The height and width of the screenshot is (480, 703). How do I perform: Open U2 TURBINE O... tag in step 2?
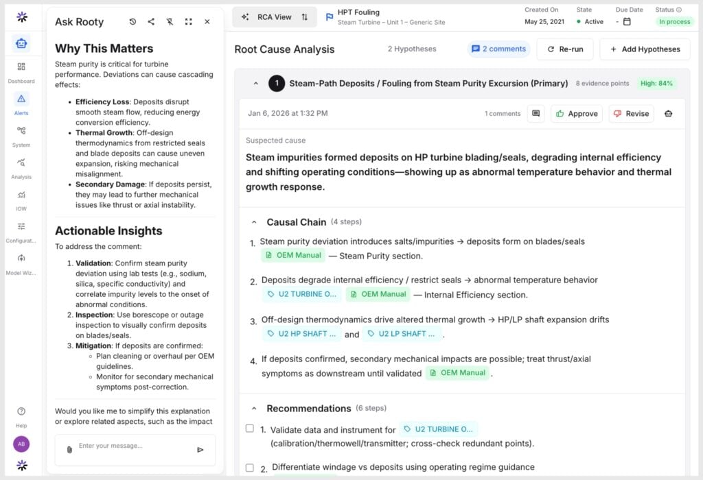click(302, 294)
